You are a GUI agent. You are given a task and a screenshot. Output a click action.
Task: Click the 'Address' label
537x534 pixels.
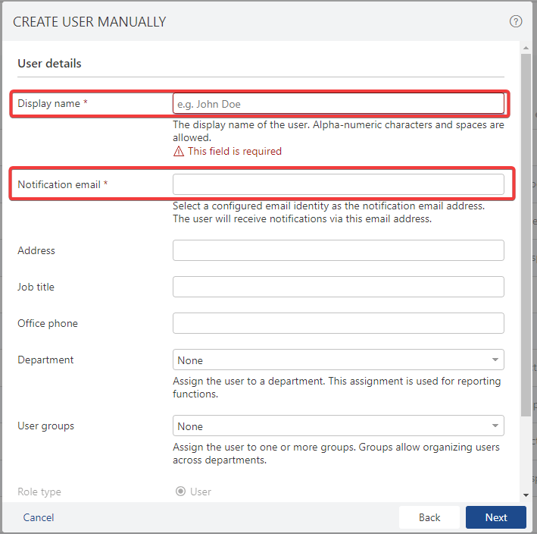click(36, 250)
